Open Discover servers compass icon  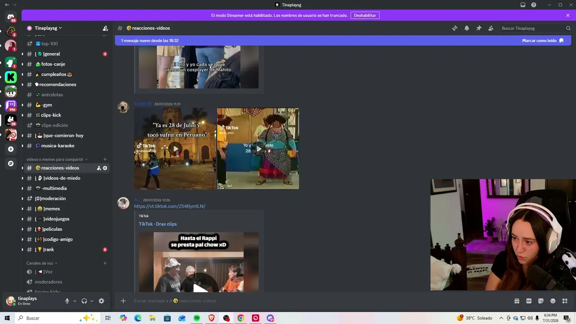pos(11,163)
